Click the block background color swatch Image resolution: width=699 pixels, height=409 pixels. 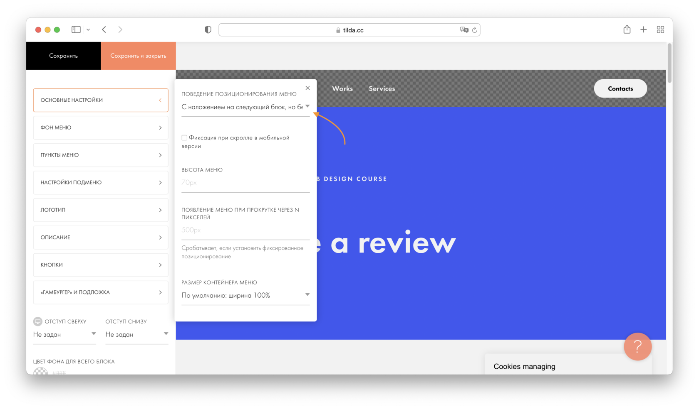[40, 371]
